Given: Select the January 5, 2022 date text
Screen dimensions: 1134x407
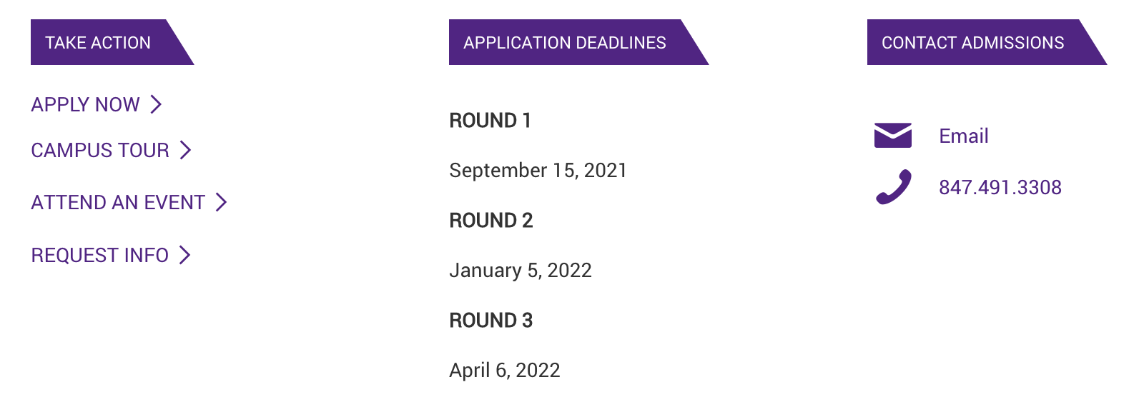Looking at the screenshot, I should (521, 270).
